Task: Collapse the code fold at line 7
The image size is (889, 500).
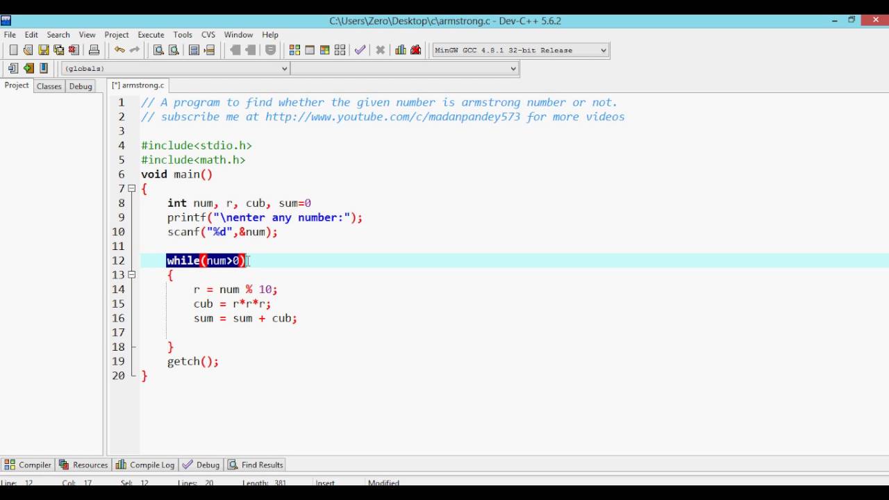Action: [131, 188]
